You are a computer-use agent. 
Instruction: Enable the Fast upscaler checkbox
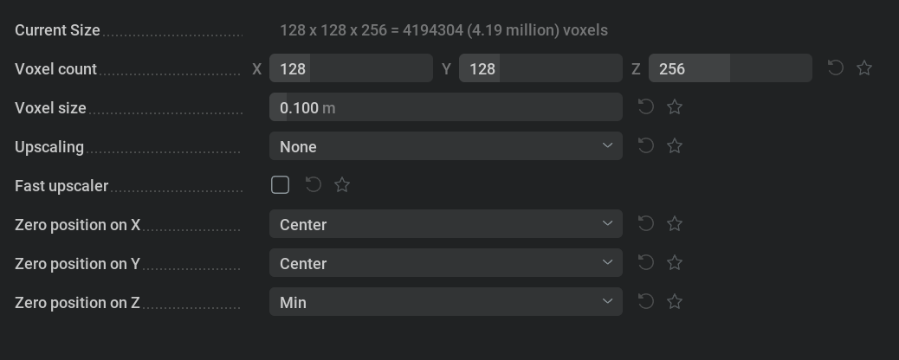(280, 184)
